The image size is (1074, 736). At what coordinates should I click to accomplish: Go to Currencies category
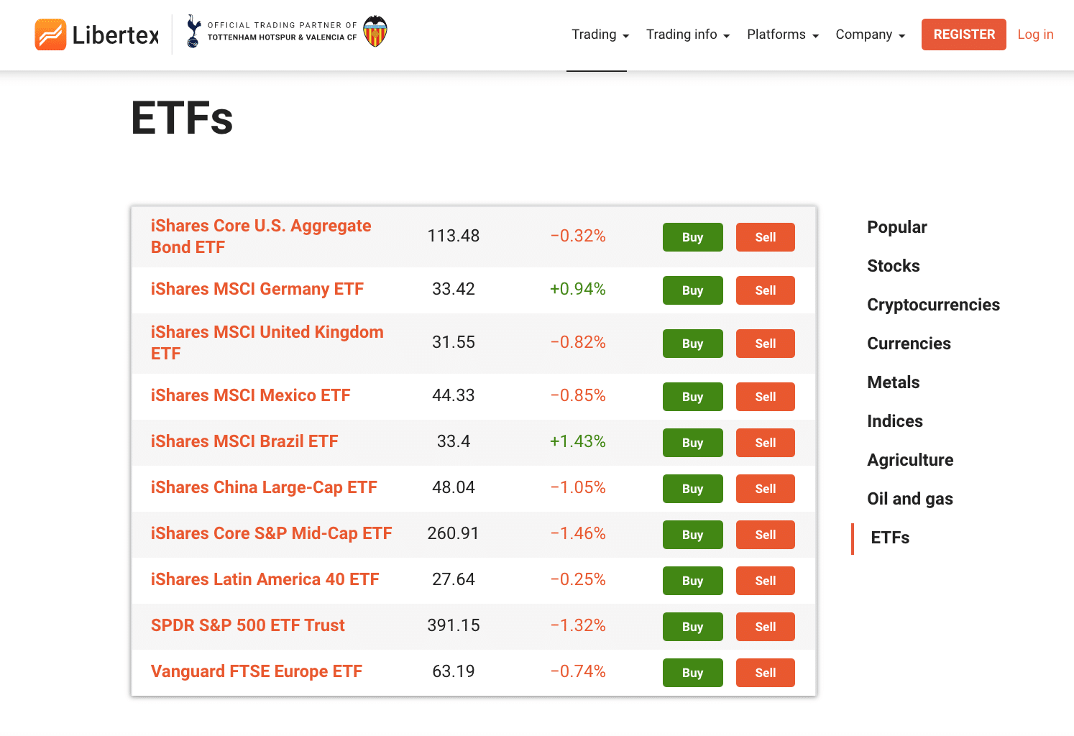(x=909, y=344)
